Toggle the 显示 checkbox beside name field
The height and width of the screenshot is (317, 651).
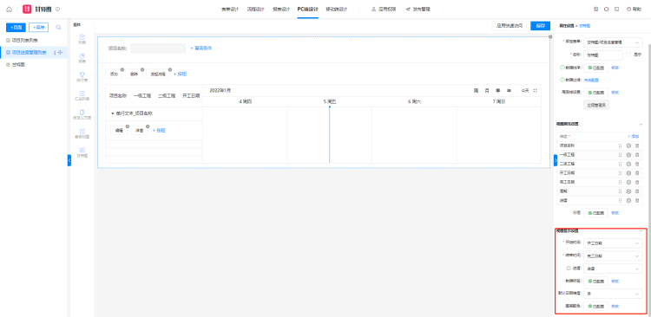tap(628, 55)
